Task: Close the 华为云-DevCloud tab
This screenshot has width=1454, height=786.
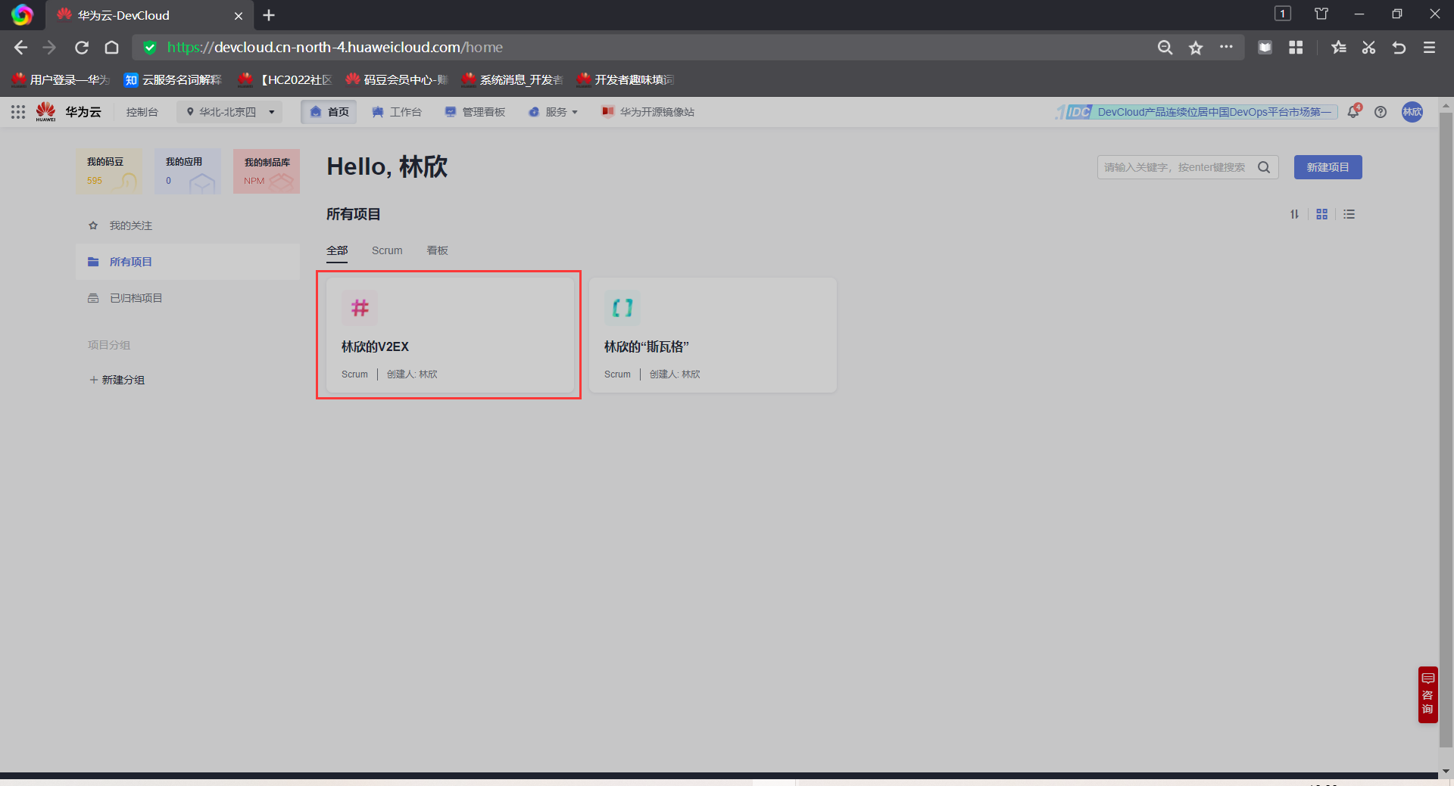Action: pyautogui.click(x=239, y=15)
